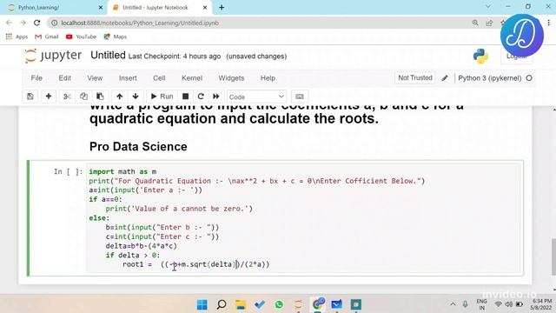
Task: Open the taskbar clock and date
Action: [x=542, y=304]
